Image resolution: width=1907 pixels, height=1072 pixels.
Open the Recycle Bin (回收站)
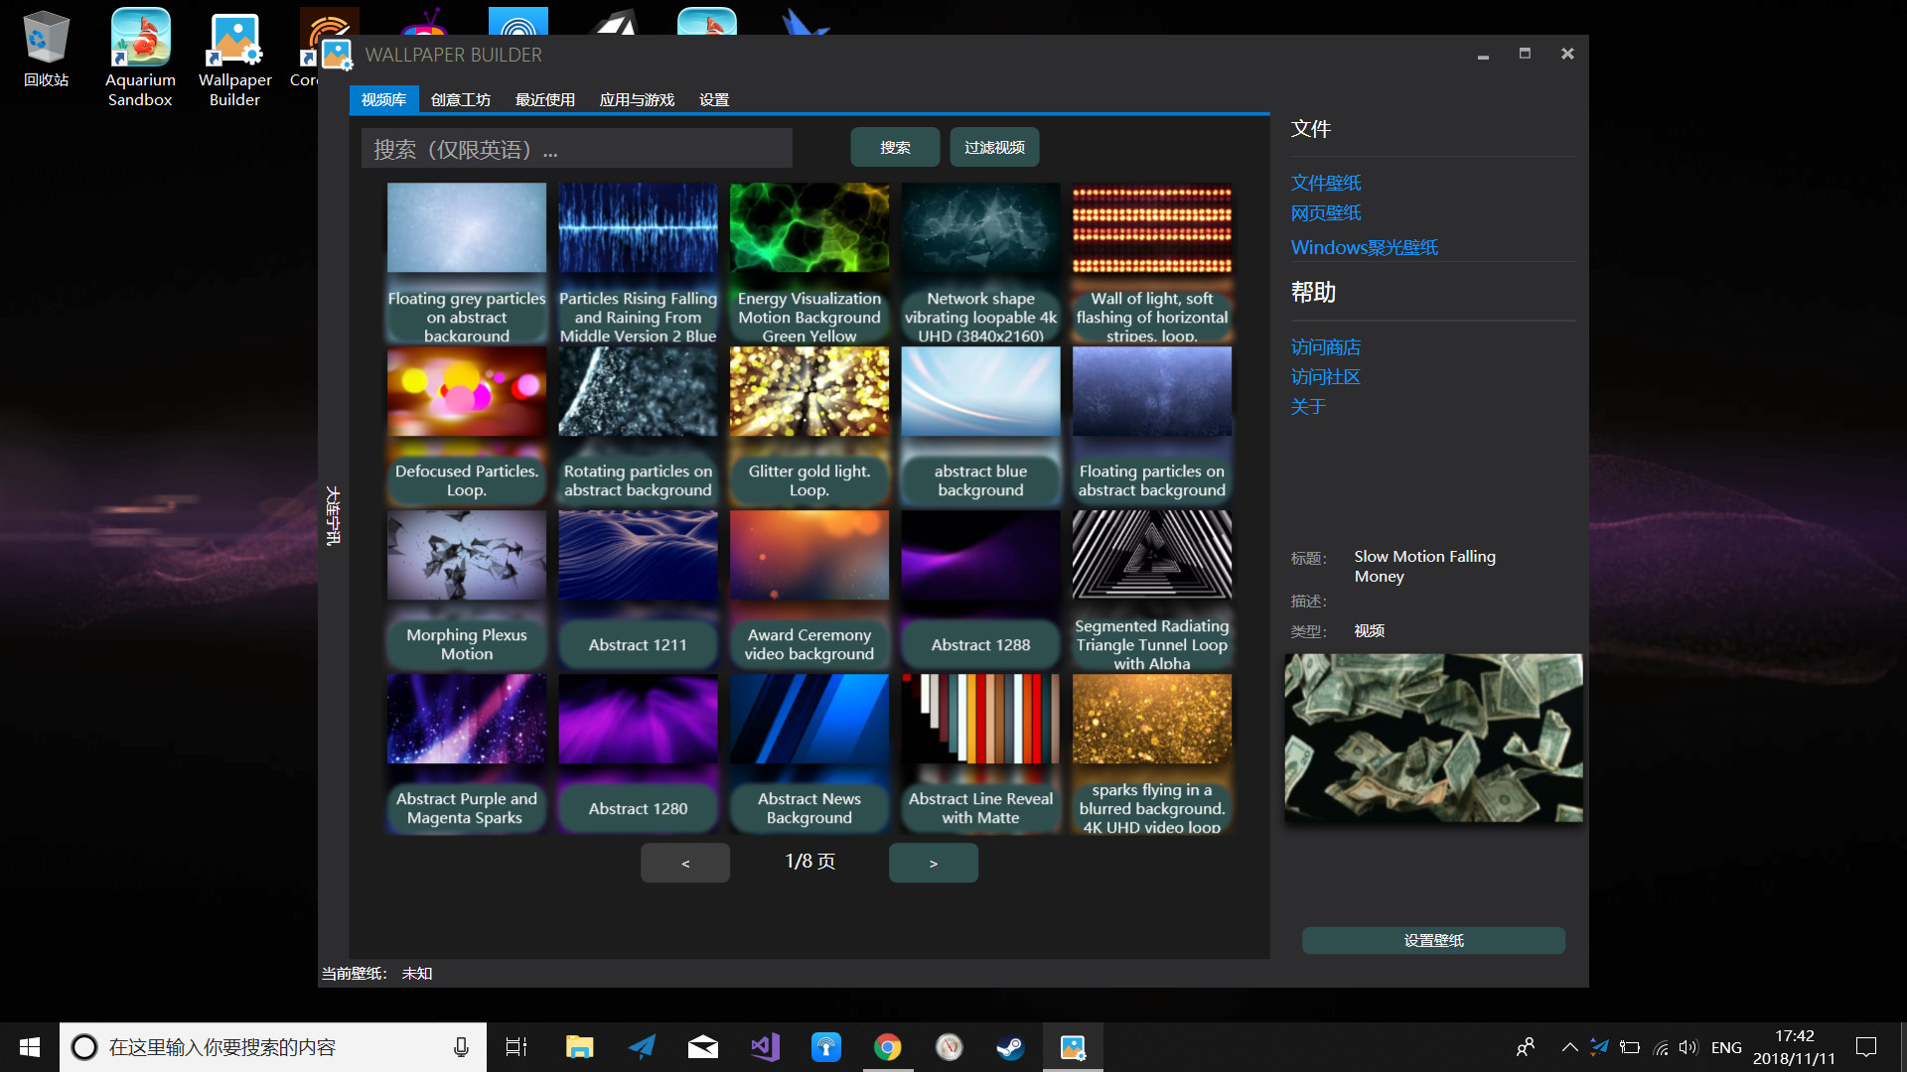46,40
